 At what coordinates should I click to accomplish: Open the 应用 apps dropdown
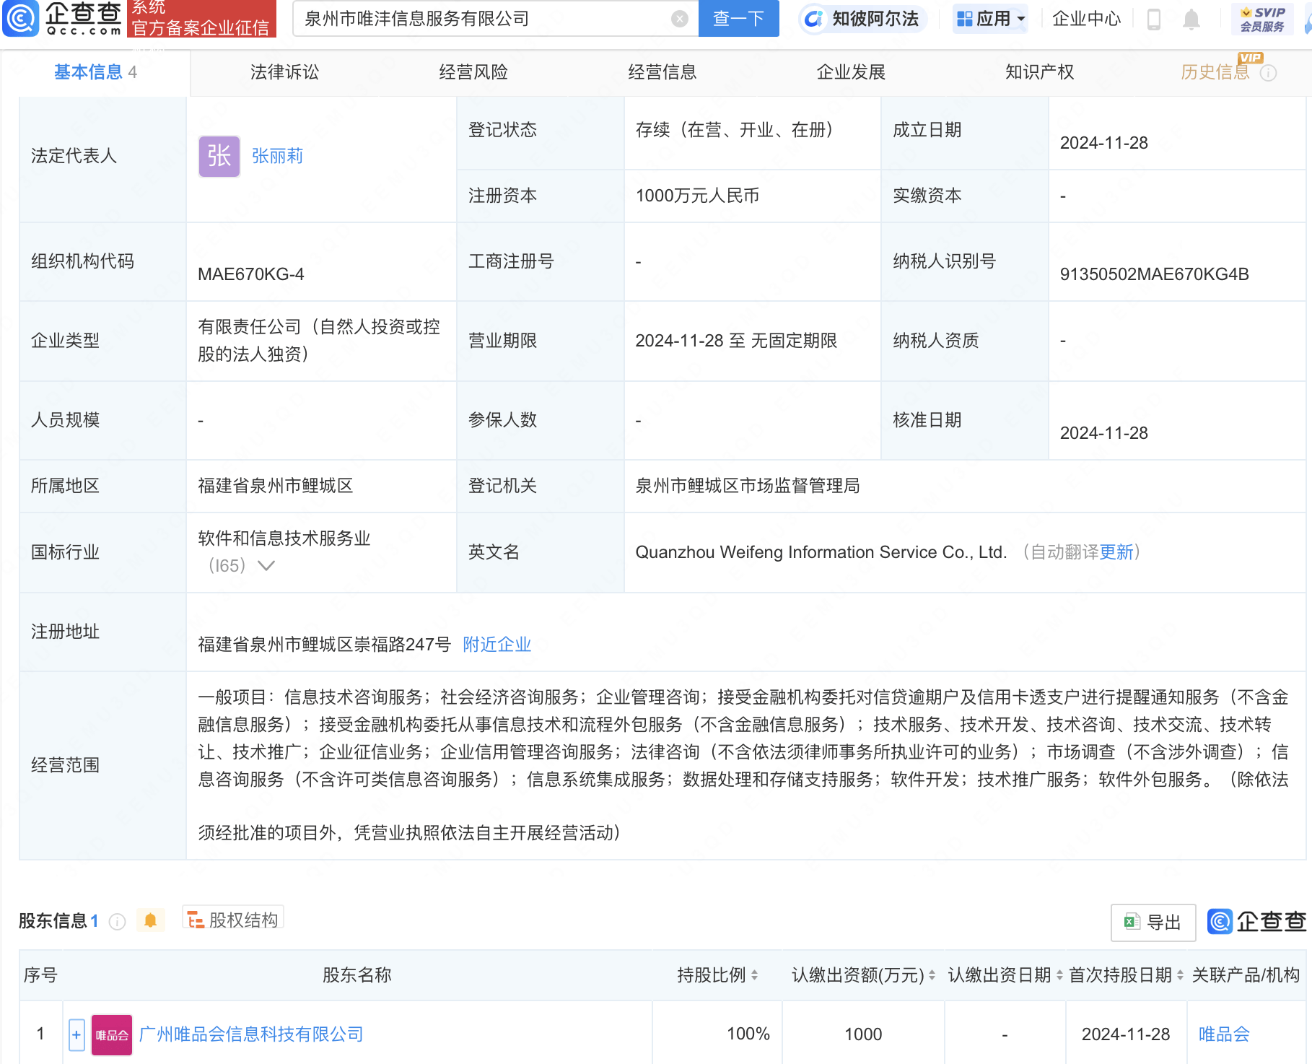[x=990, y=19]
